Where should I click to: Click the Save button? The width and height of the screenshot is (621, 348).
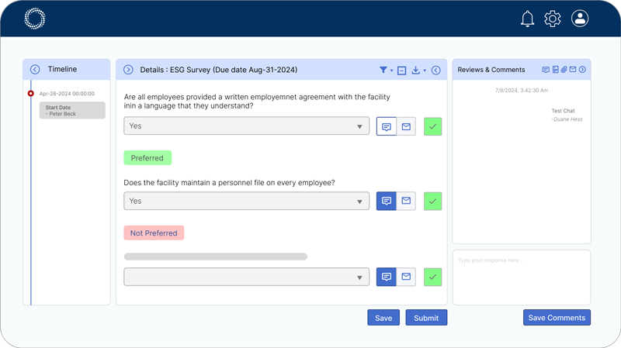coord(383,318)
